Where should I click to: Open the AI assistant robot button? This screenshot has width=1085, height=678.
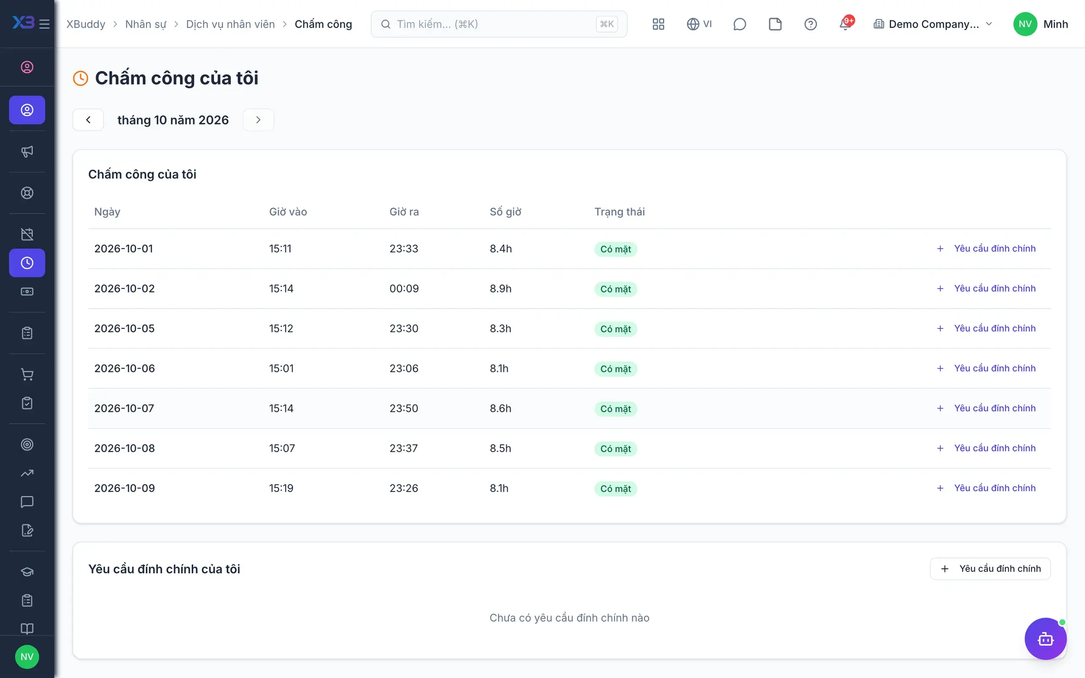(1045, 639)
